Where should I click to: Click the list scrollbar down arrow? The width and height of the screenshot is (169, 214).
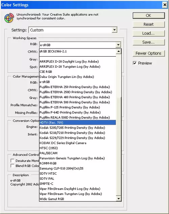coord(119,199)
